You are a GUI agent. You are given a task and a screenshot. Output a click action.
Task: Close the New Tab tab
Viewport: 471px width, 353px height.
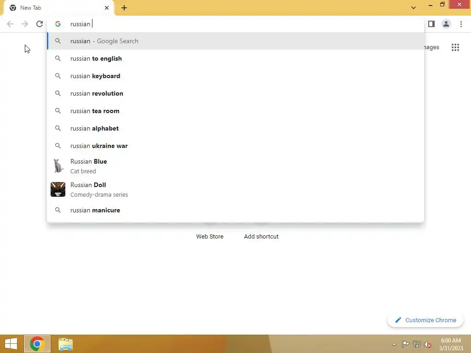click(x=107, y=8)
